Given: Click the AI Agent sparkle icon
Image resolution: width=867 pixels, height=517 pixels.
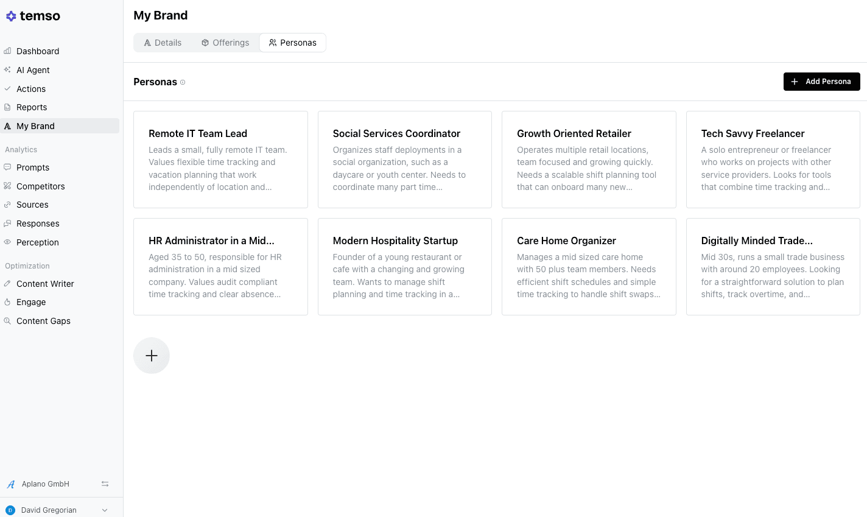Looking at the screenshot, I should click(x=7, y=70).
